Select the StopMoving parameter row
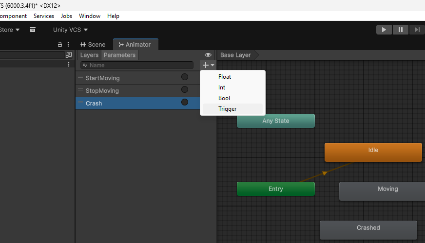 pos(138,90)
